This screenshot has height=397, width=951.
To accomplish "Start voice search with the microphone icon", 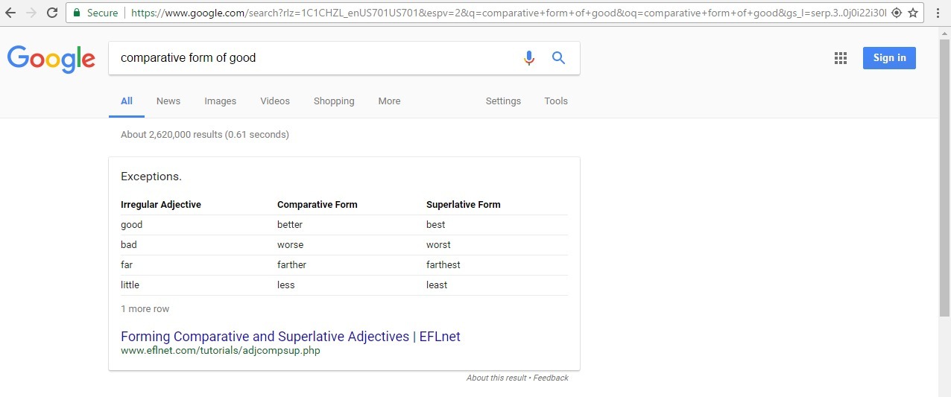I will tap(528, 58).
